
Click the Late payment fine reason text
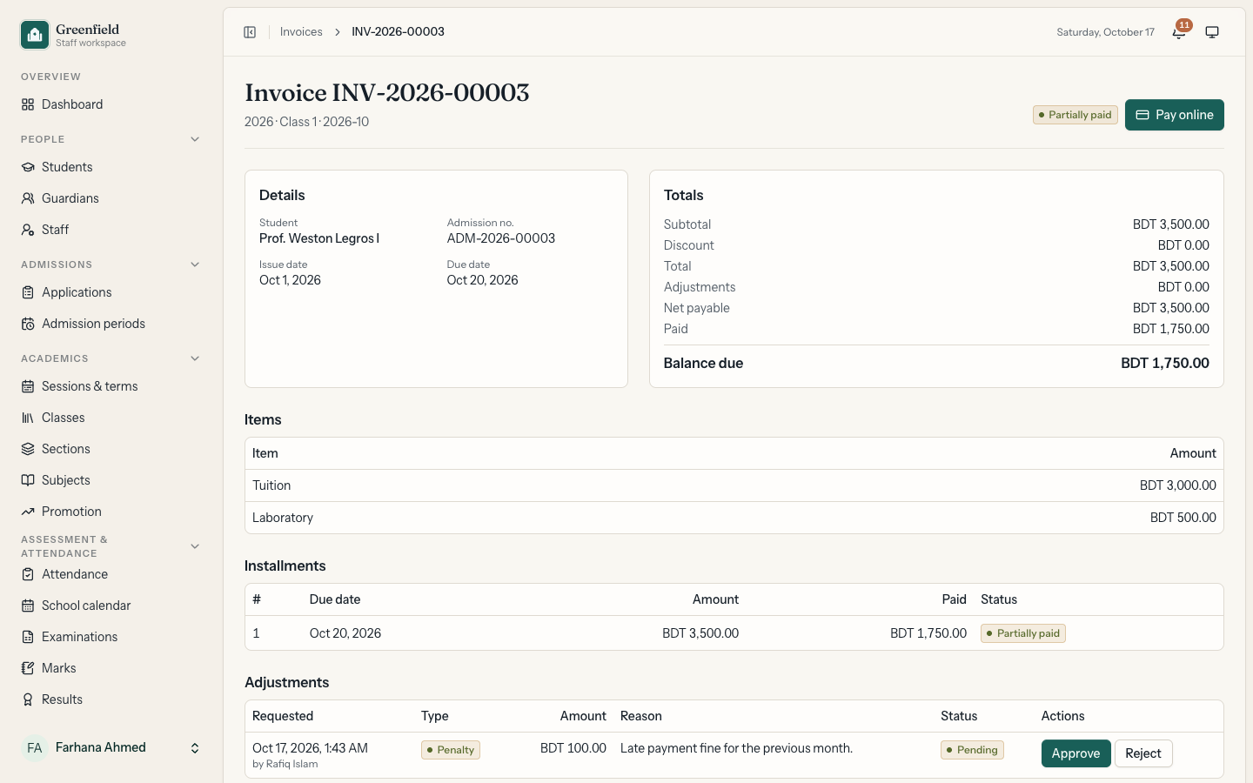click(x=736, y=748)
